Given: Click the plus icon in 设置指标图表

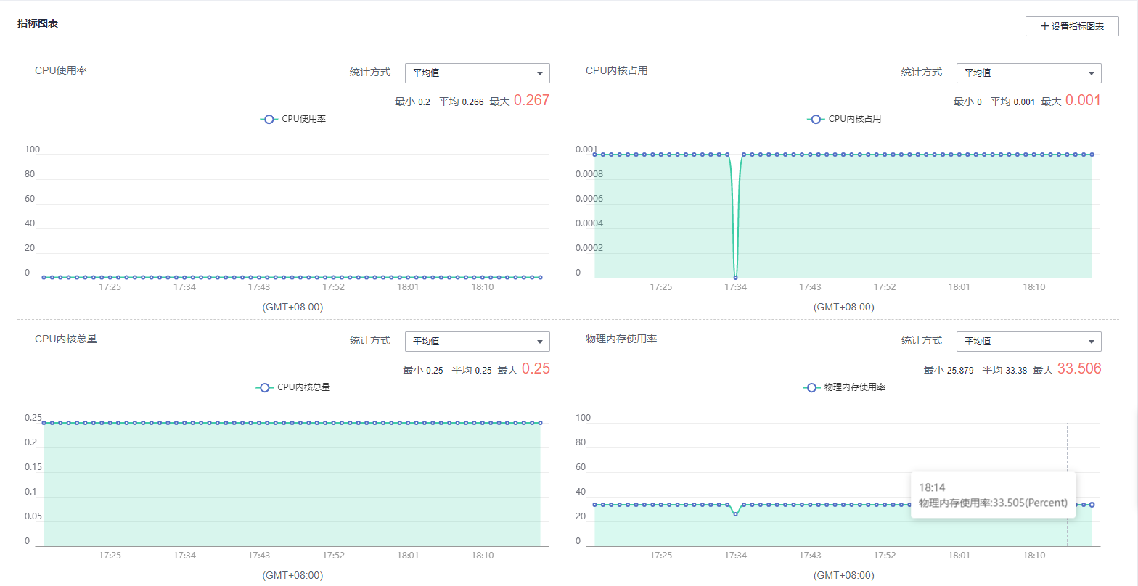Looking at the screenshot, I should click(x=1044, y=26).
